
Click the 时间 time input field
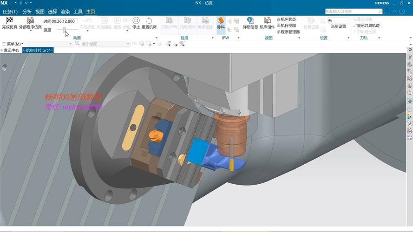coord(65,21)
